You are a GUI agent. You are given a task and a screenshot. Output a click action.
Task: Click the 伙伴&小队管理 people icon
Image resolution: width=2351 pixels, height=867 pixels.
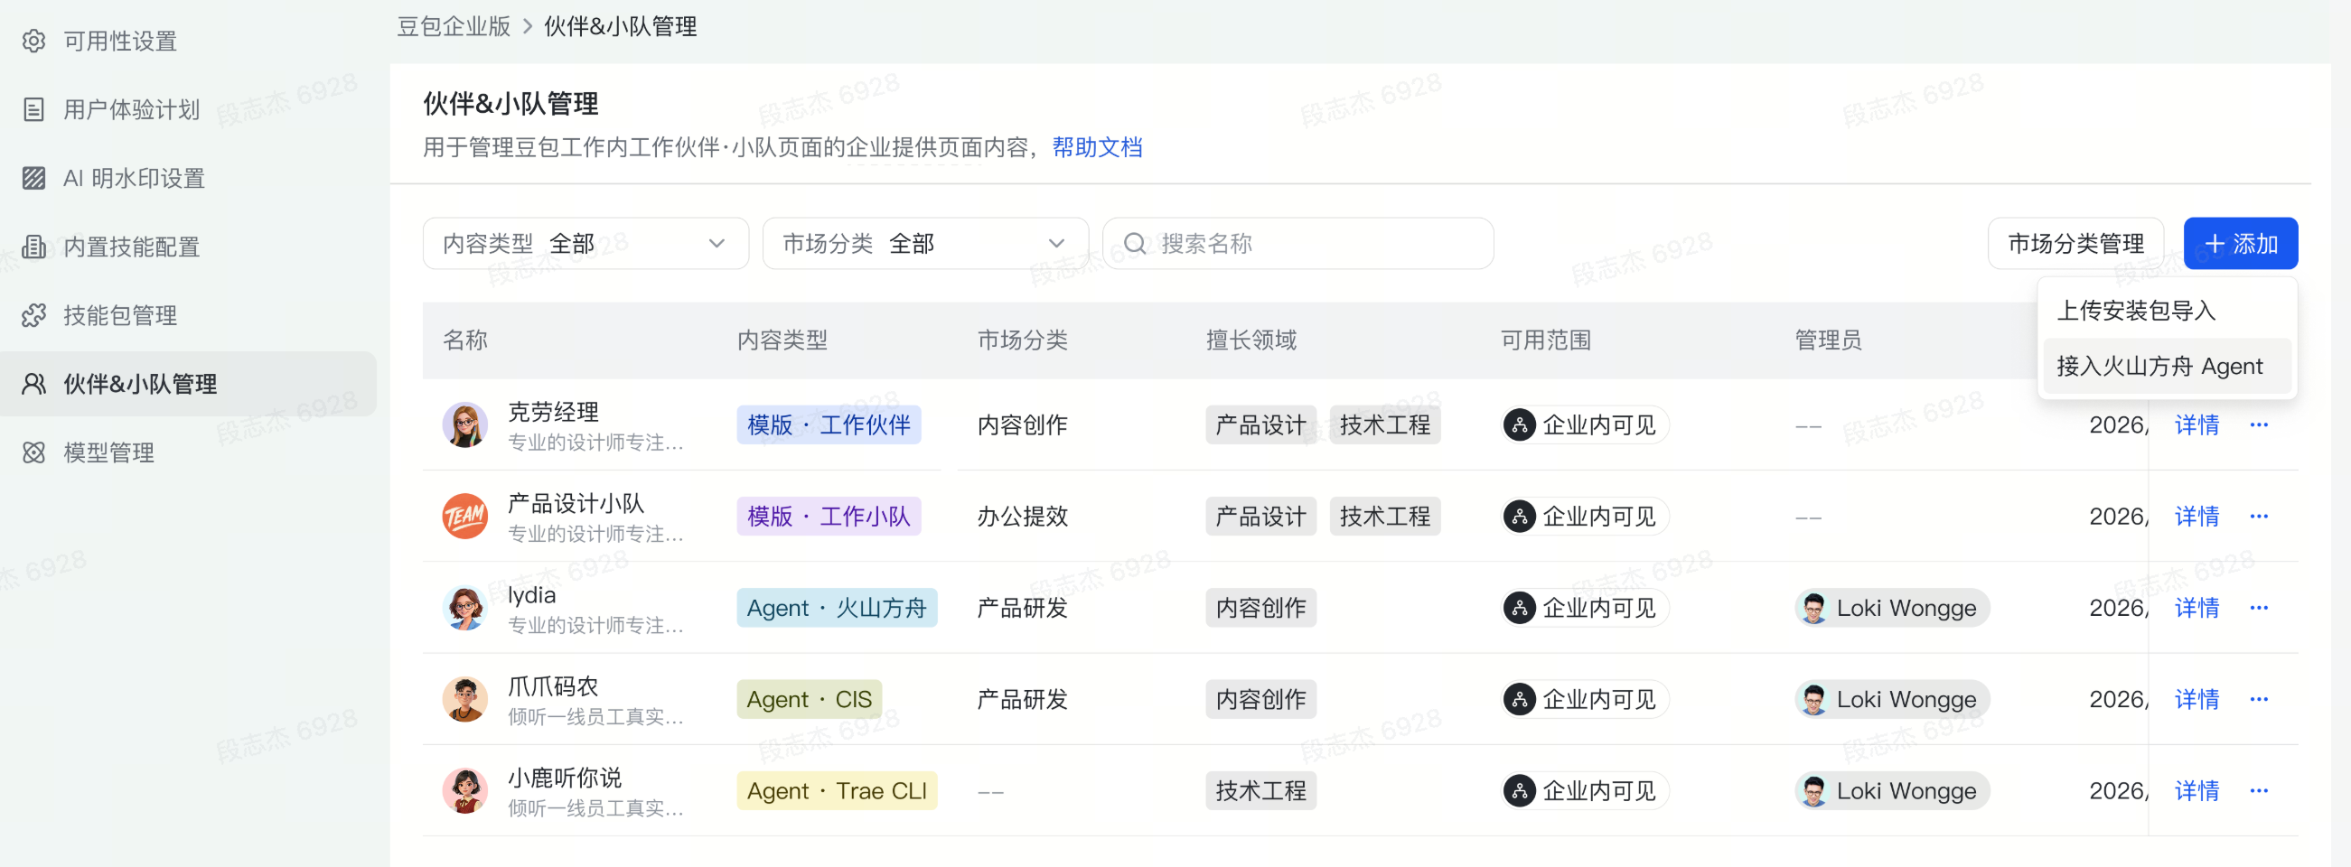(x=33, y=383)
